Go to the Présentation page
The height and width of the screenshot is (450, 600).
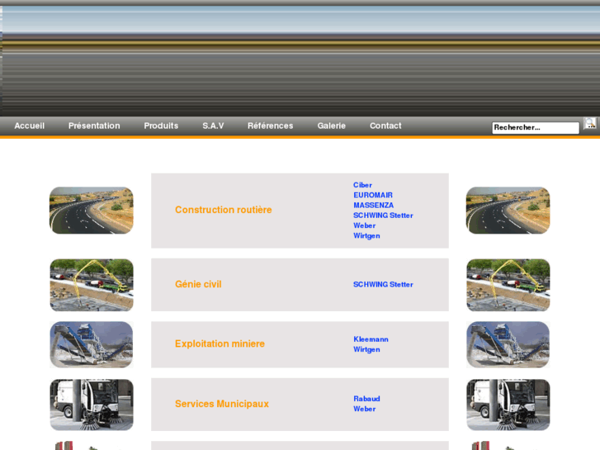click(x=94, y=126)
